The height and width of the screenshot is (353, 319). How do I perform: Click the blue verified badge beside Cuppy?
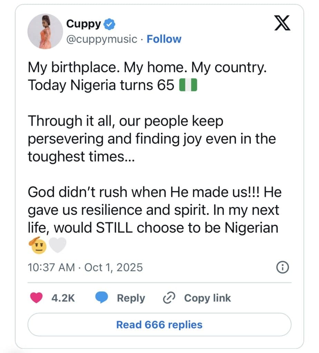[110, 24]
